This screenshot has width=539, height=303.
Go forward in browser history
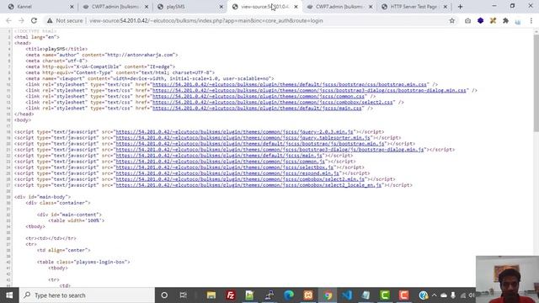point(21,20)
